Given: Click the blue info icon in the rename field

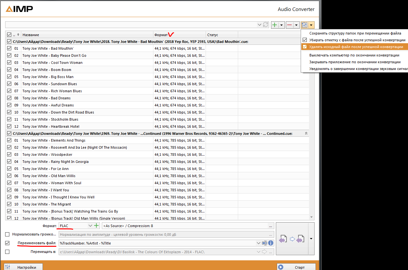Looking at the screenshot, I should [x=271, y=243].
